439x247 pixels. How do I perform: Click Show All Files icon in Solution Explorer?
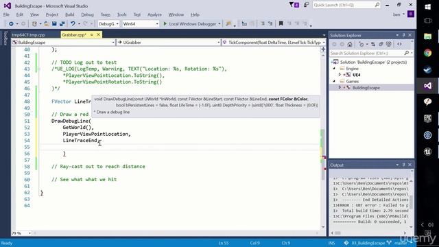(x=389, y=44)
